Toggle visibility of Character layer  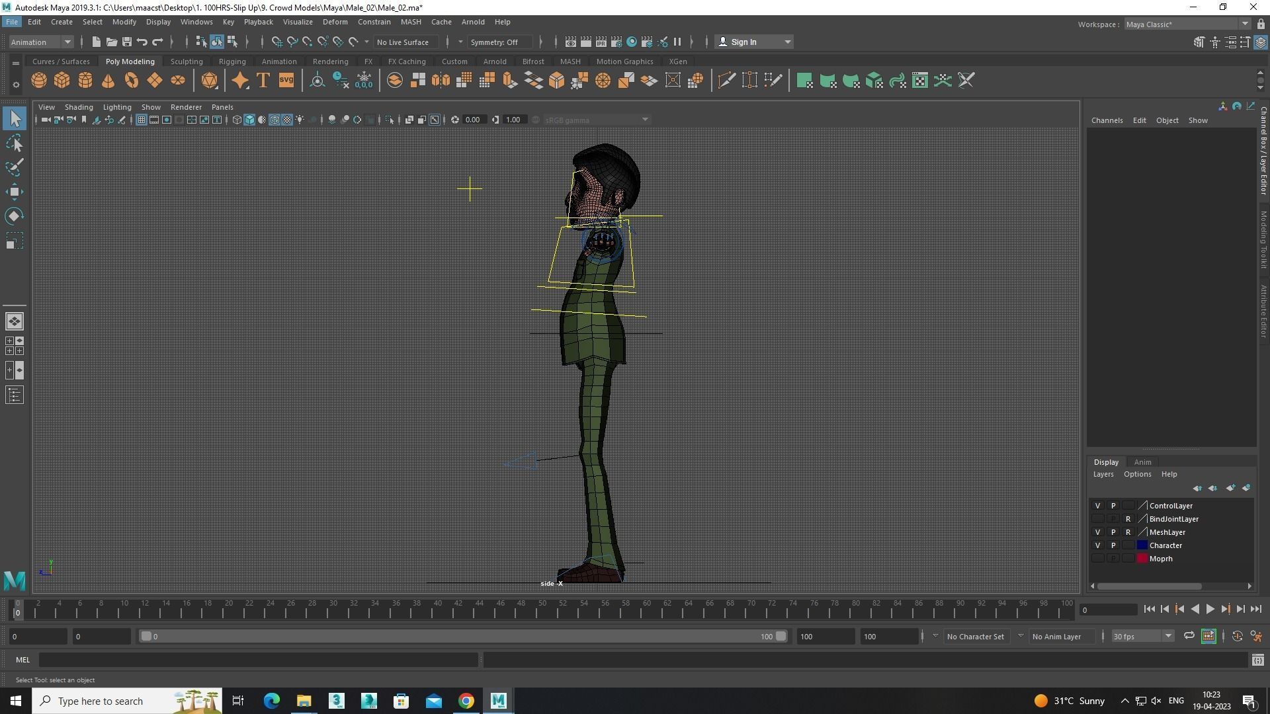point(1097,545)
